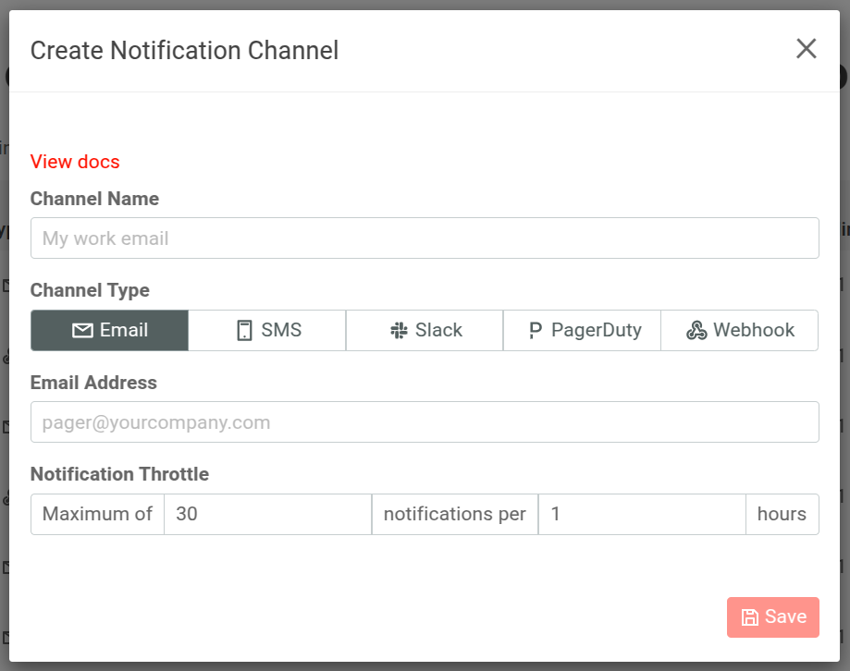Click the SMS mobile phone icon
The height and width of the screenshot is (671, 850).
pos(244,329)
